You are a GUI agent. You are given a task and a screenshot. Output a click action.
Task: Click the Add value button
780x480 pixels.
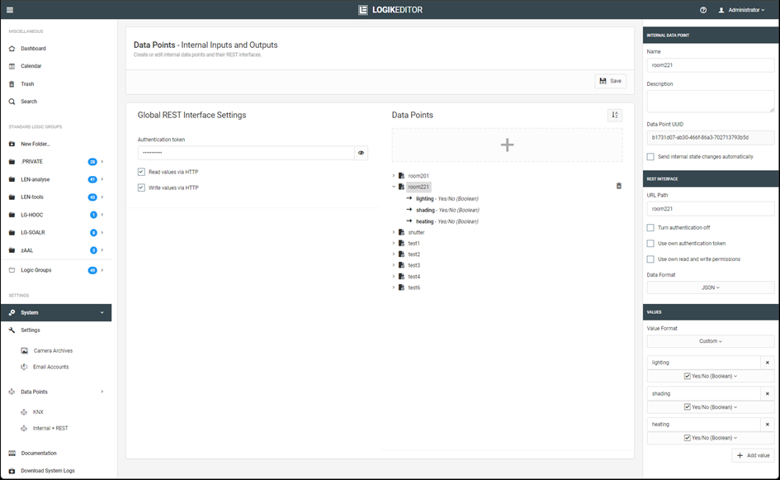753,455
